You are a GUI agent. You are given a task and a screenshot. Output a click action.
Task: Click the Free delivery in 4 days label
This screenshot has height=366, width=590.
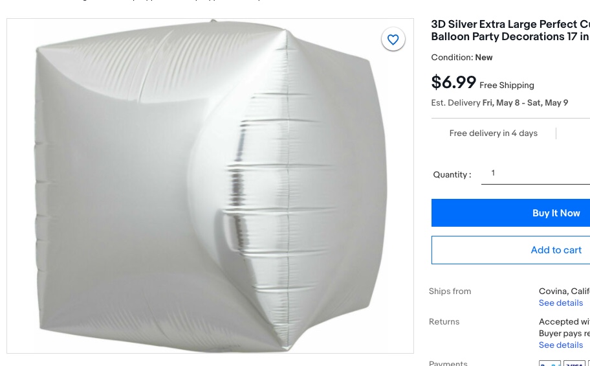(493, 133)
